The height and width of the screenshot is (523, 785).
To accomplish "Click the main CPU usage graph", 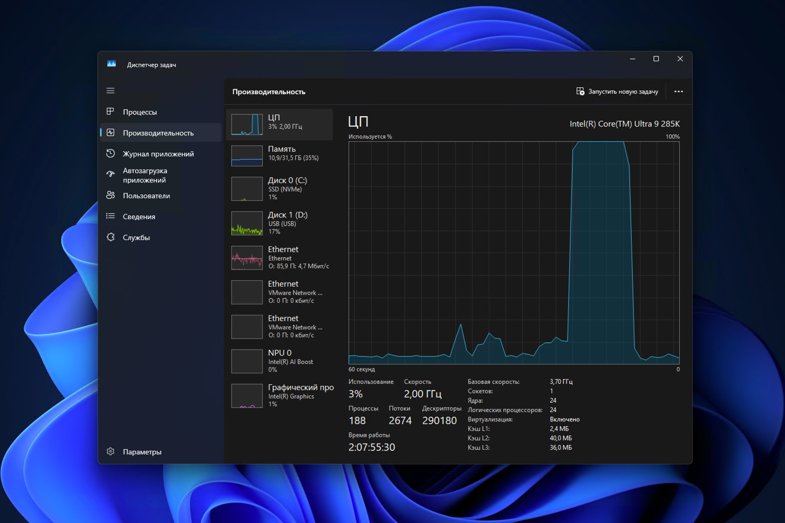I will click(x=514, y=253).
